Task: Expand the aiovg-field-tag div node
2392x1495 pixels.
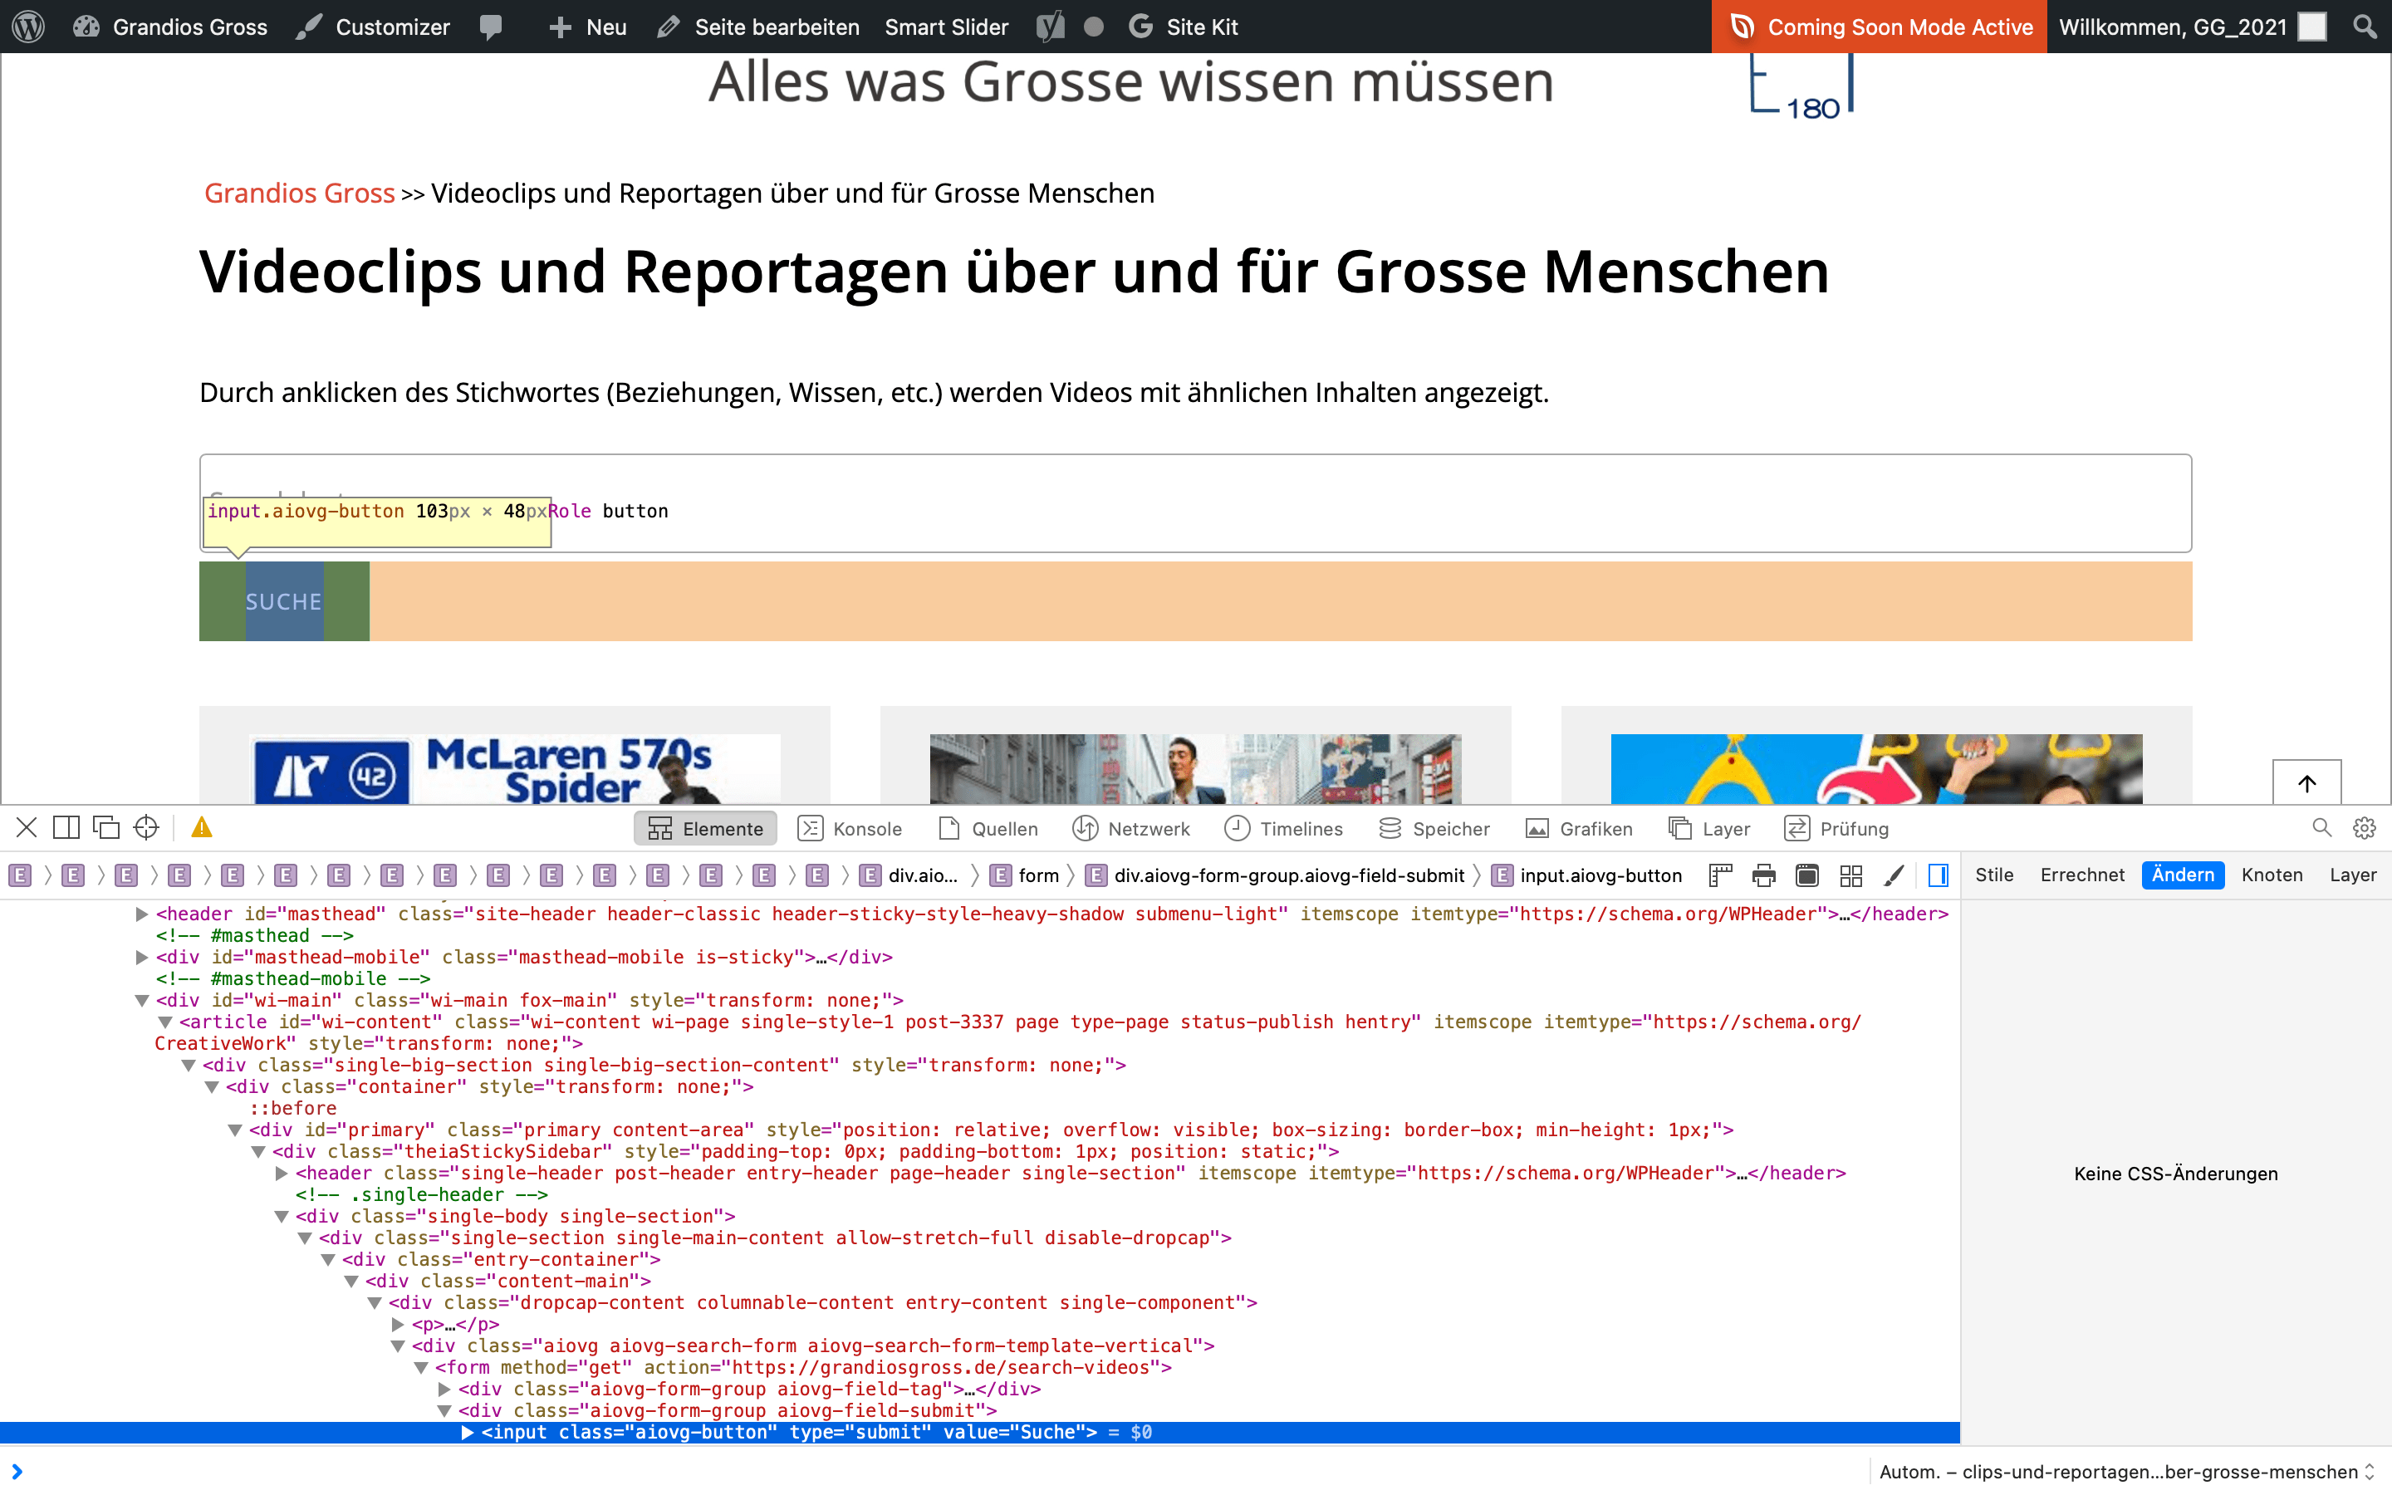Action: [x=445, y=1390]
